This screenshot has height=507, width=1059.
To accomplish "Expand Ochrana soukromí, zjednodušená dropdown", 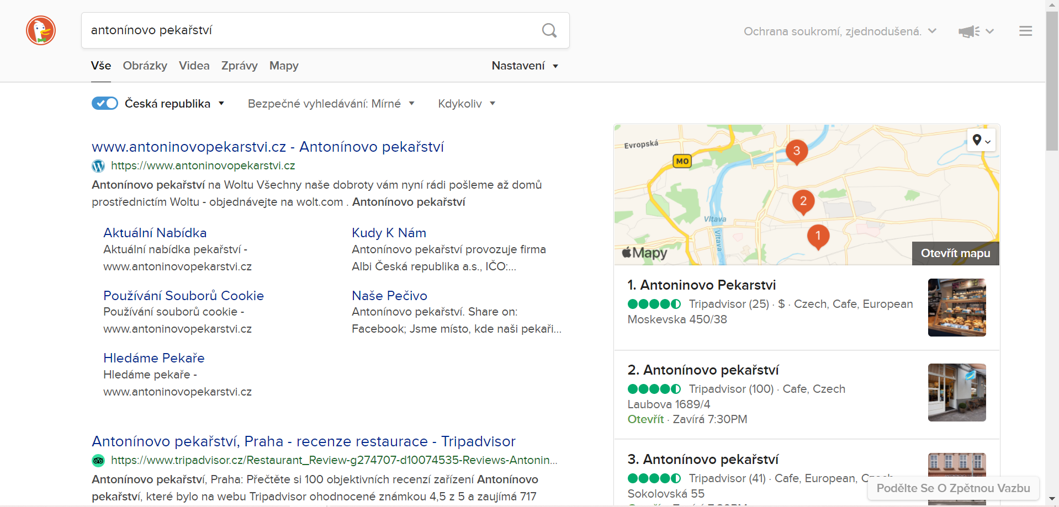I will [x=840, y=31].
